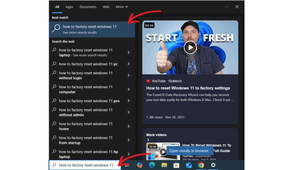This screenshot has height=170, width=303.
Task: Select the Web search tab
Action: coord(106,7)
